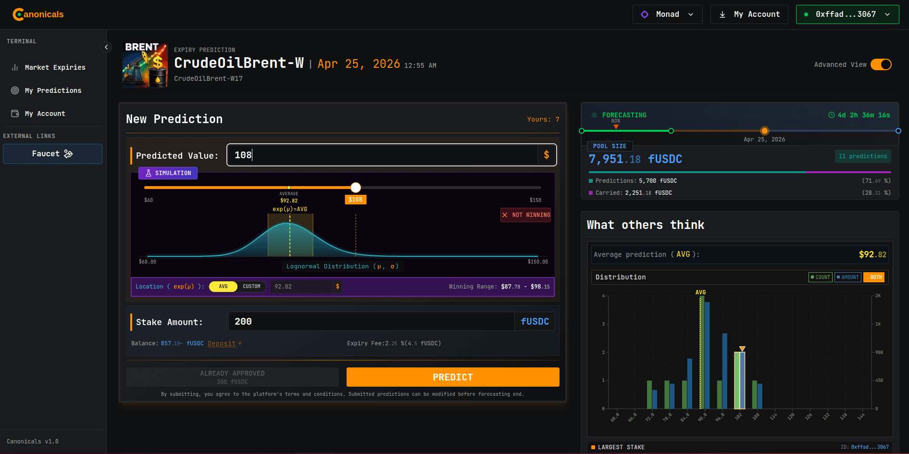The image size is (909, 454).
Task: Select the CUSTOM location option
Action: click(x=251, y=287)
